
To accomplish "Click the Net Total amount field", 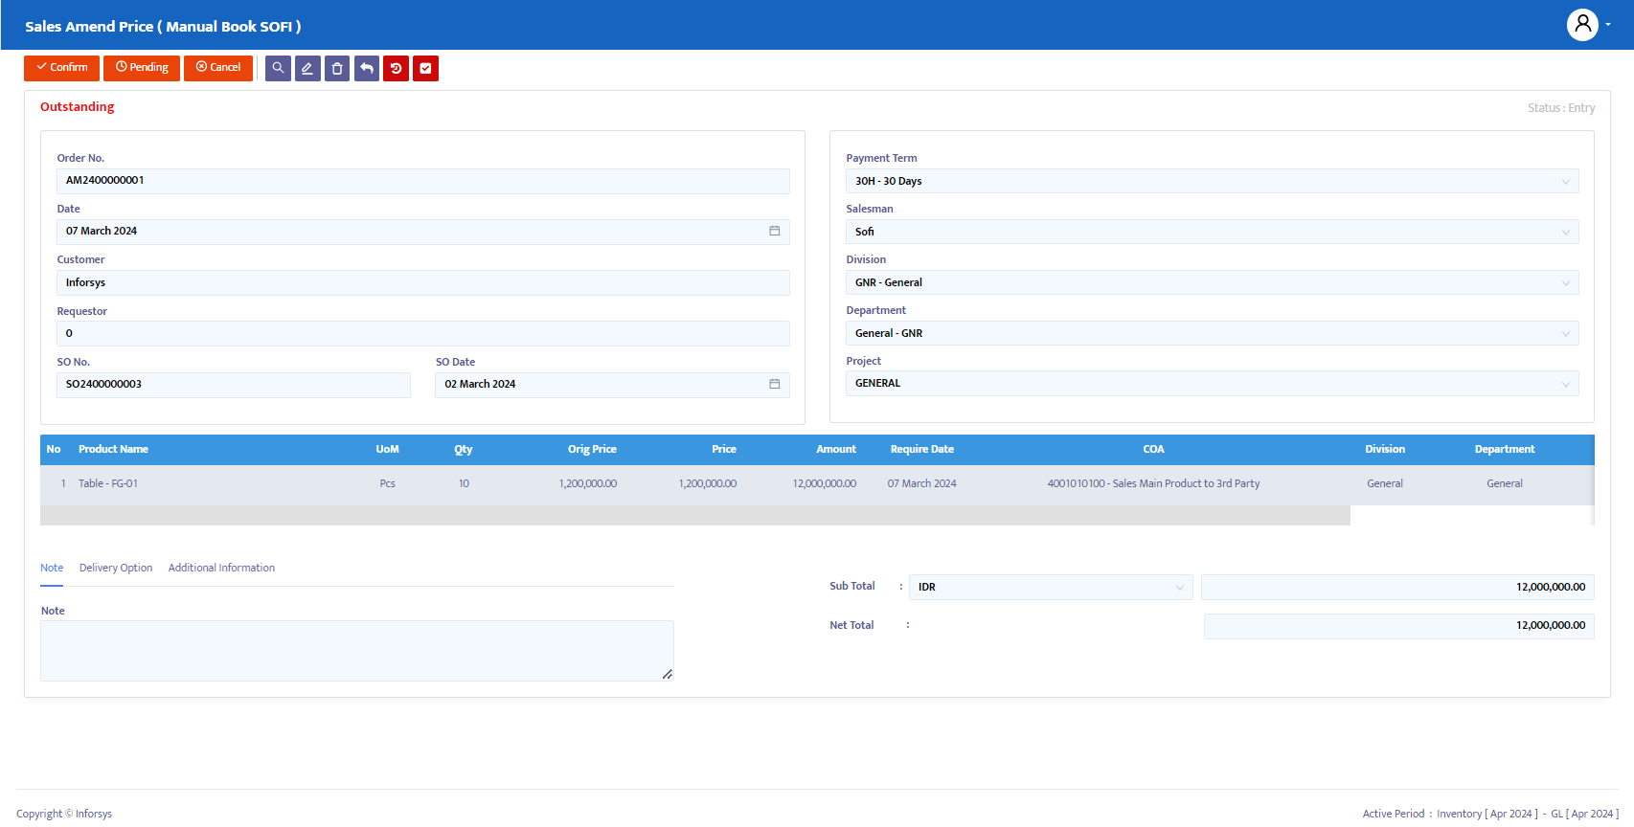I will tap(1399, 626).
